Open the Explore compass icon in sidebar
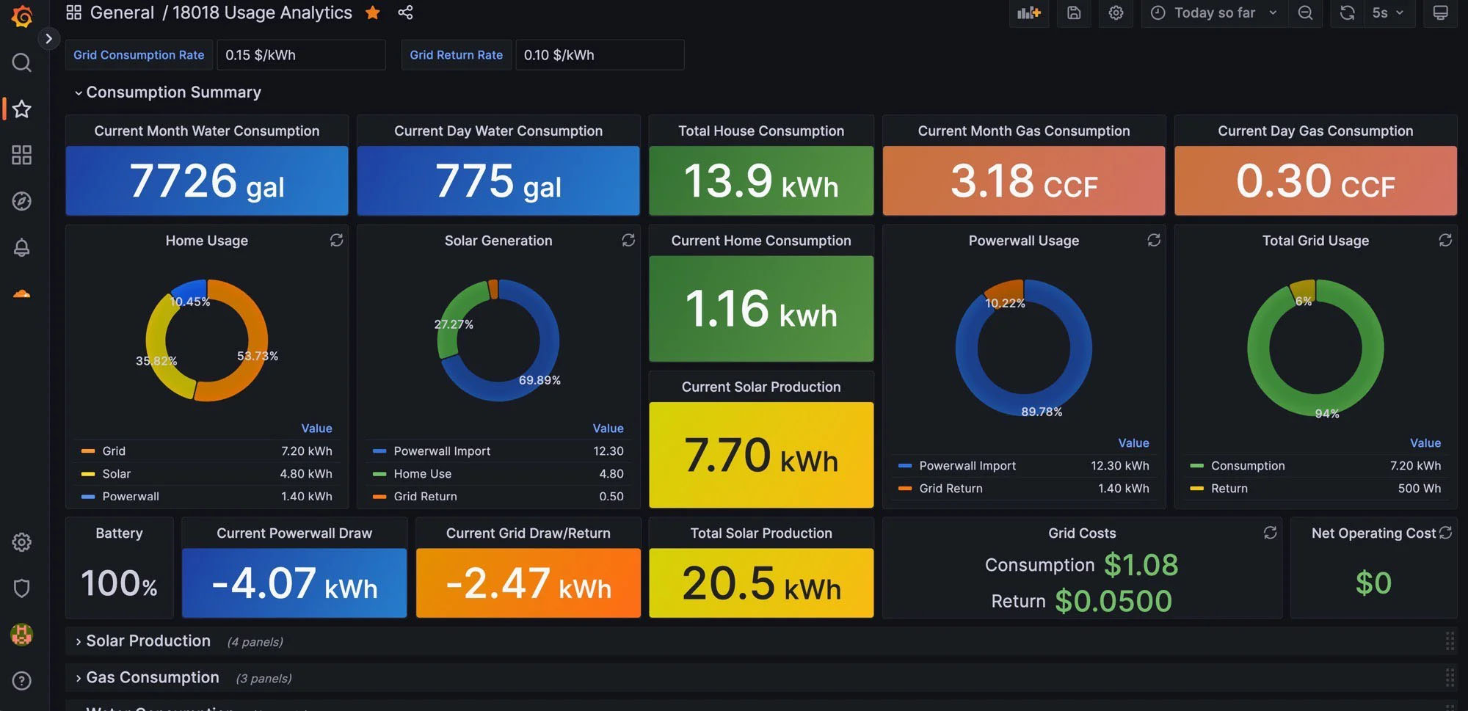 click(x=22, y=201)
